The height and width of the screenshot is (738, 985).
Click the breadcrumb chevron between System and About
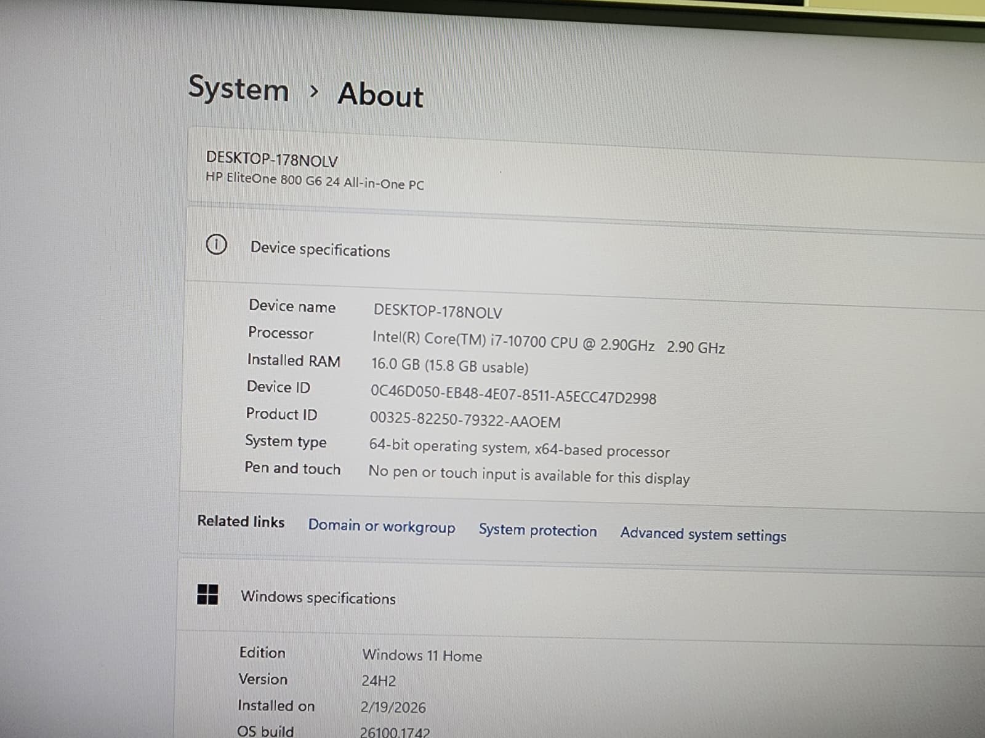pos(315,92)
